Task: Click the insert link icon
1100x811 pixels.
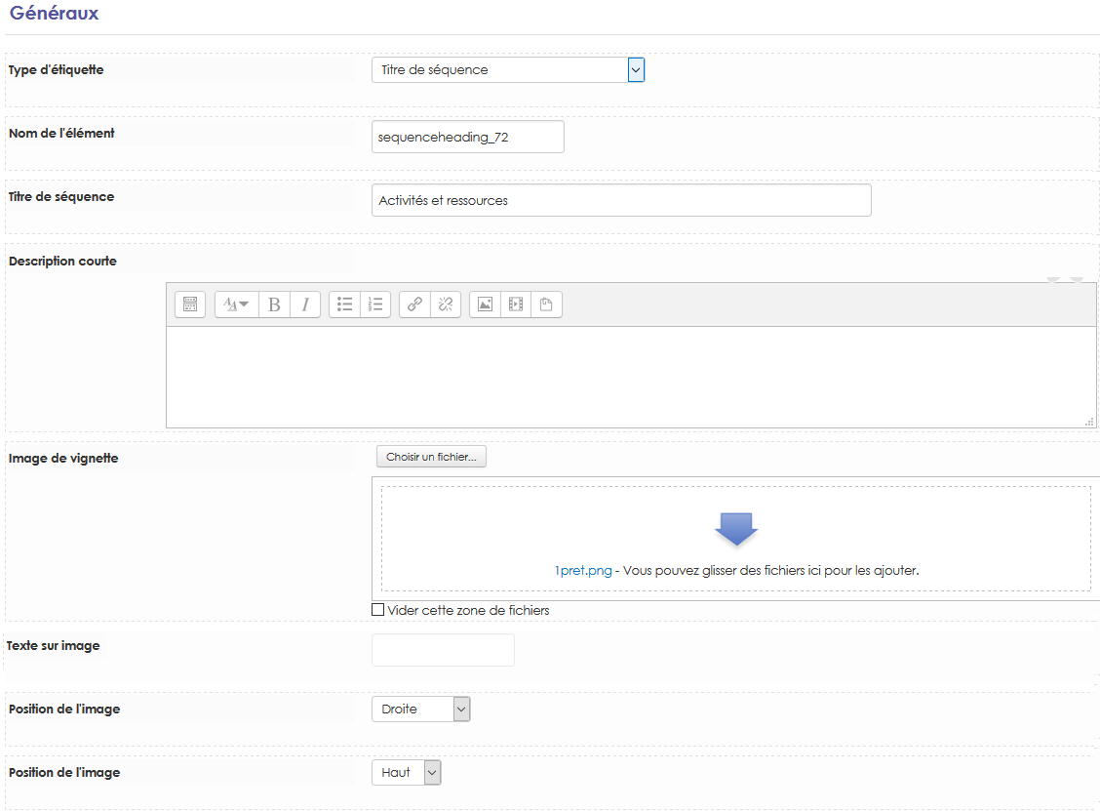Action: coord(414,304)
